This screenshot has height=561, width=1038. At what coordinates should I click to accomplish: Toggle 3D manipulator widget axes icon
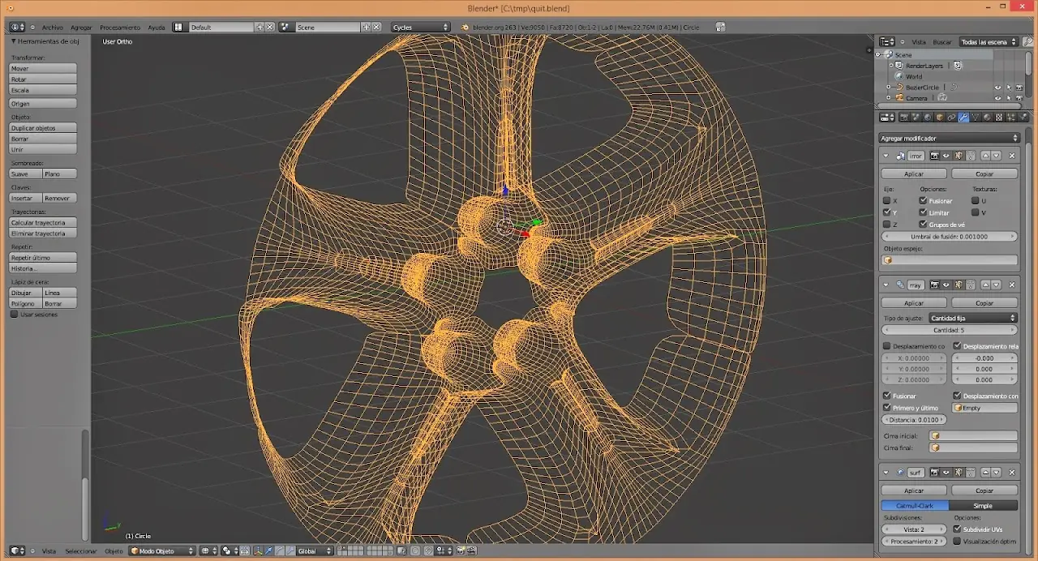(x=259, y=550)
